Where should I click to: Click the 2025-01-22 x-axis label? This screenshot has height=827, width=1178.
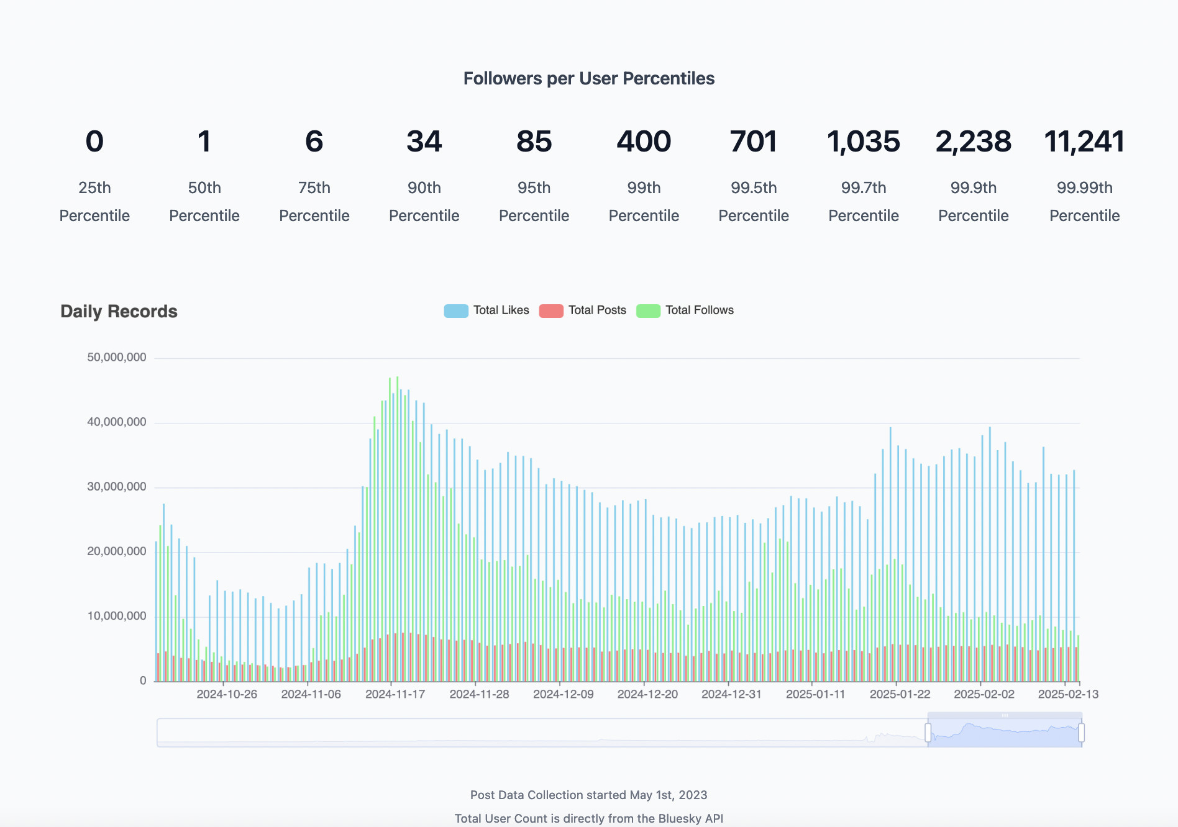click(x=900, y=694)
